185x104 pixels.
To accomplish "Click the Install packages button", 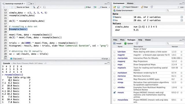I will pos(117,43).
